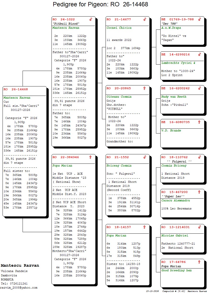Click the breeder name "Cazacu Alexandru"
Screen dimensions: 207x298
pyautogui.click(x=176, y=201)
